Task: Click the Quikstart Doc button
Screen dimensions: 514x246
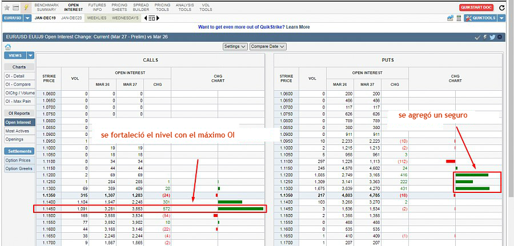Action: point(476,7)
